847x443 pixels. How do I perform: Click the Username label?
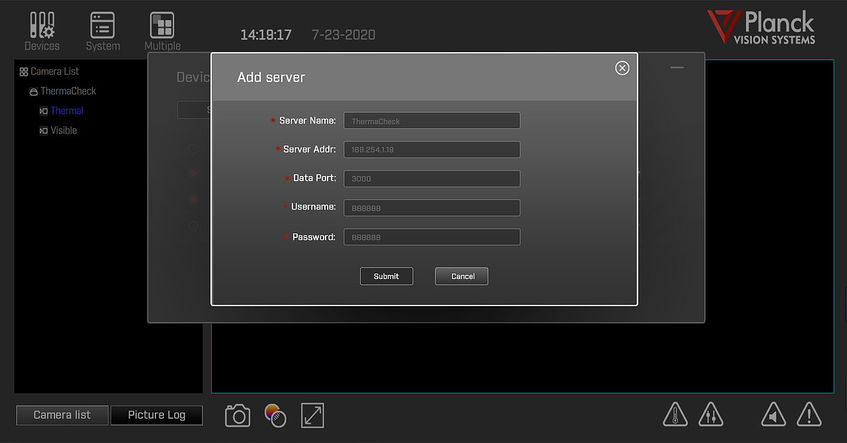(314, 207)
